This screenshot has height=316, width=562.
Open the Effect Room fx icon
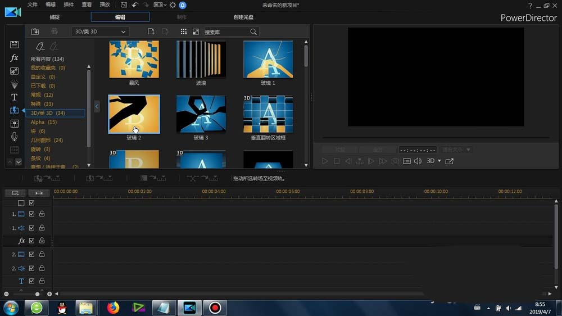click(15, 58)
